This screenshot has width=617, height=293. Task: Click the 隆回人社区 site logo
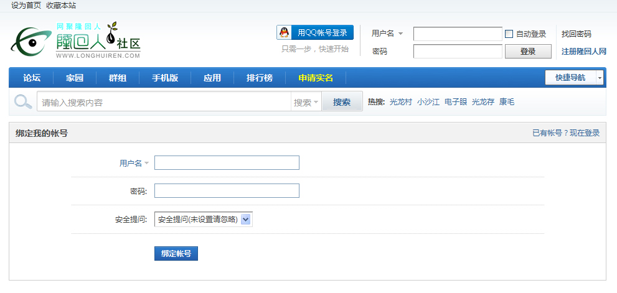(x=75, y=40)
